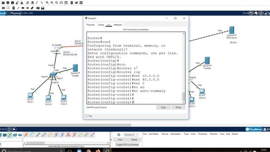The height and width of the screenshot is (152, 270).
Task: Click the Destination column header
Action: click(x=175, y=134)
